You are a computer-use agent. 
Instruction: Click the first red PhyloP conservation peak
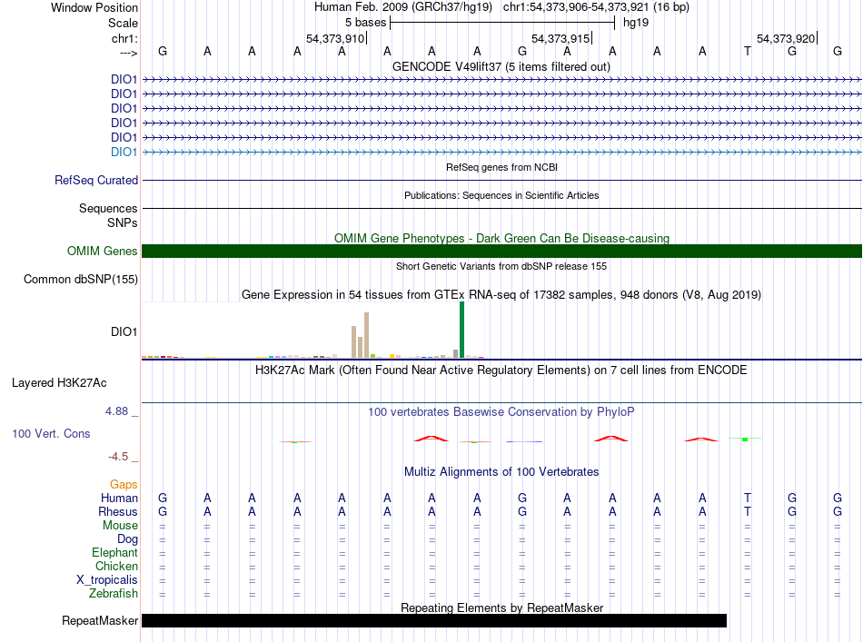pyautogui.click(x=431, y=439)
